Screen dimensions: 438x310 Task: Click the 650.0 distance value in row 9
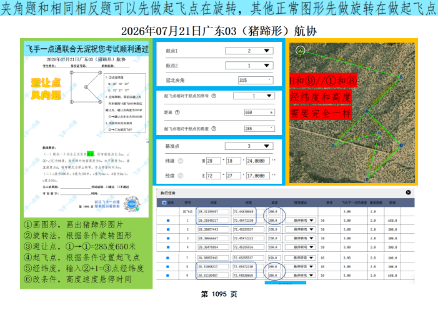[392, 276]
